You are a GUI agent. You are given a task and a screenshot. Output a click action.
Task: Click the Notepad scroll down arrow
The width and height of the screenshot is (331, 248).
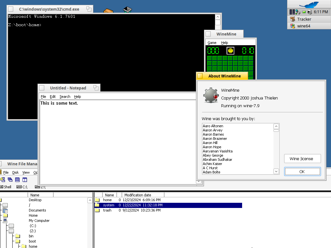199,181
